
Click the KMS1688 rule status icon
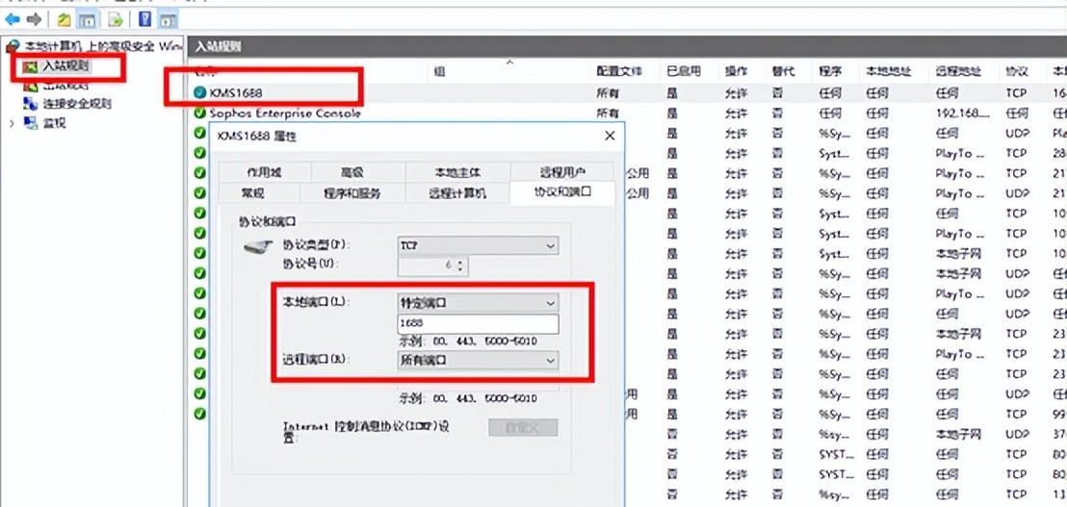pos(199,92)
